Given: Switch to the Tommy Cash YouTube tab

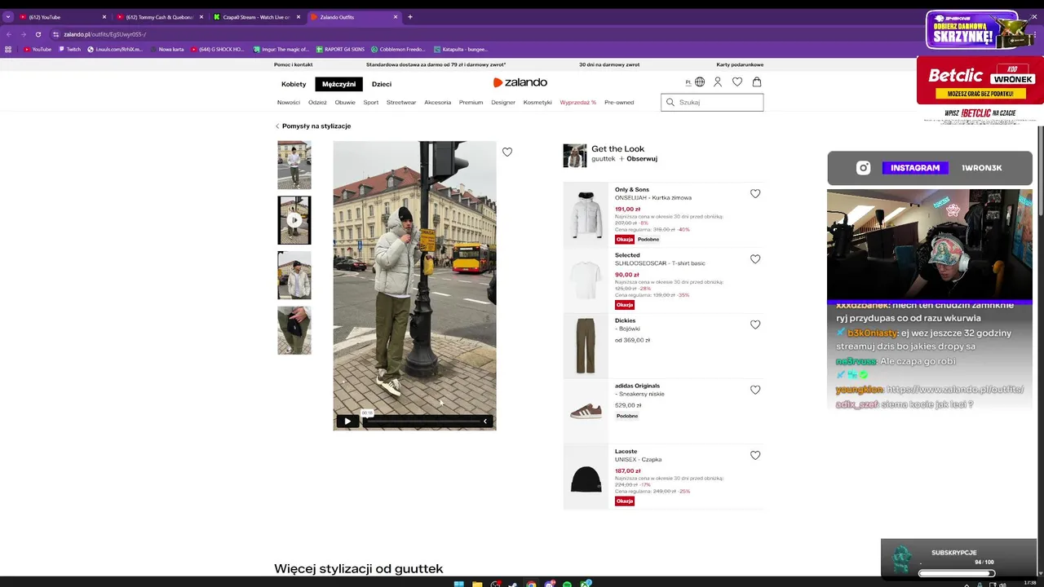Looking at the screenshot, I should (159, 17).
